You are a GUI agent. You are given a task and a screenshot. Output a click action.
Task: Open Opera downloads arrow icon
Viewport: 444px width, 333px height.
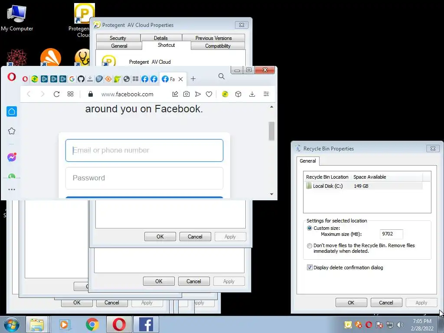coord(252,94)
